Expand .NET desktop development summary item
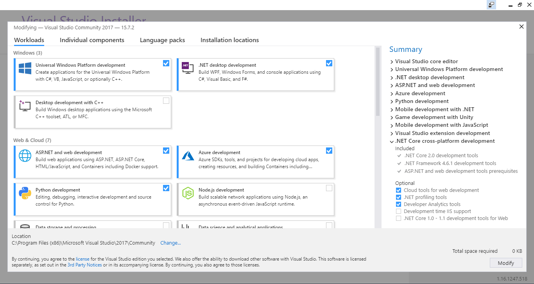This screenshot has width=534, height=284. click(x=392, y=78)
